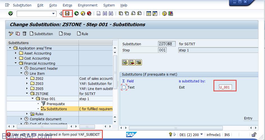265x140 pixels.
Task: Click the create Substitution button
Action: click(x=41, y=34)
